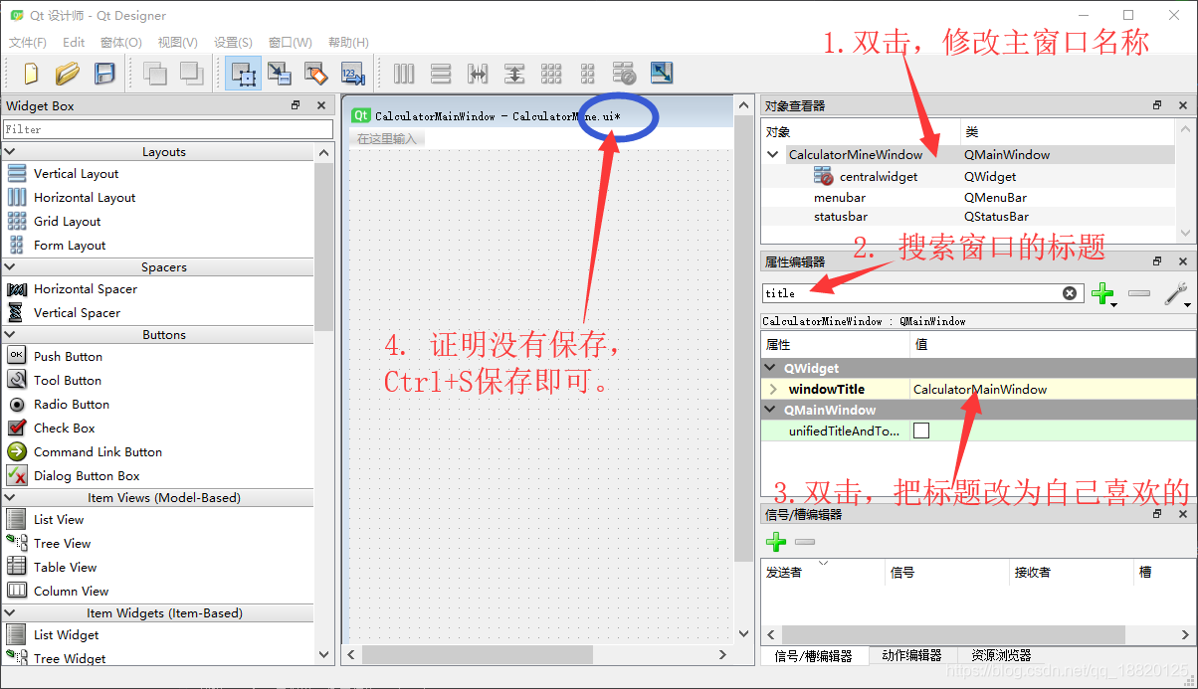1198x689 pixels.
Task: Click the Send to Back toolbar icon
Action: point(154,73)
